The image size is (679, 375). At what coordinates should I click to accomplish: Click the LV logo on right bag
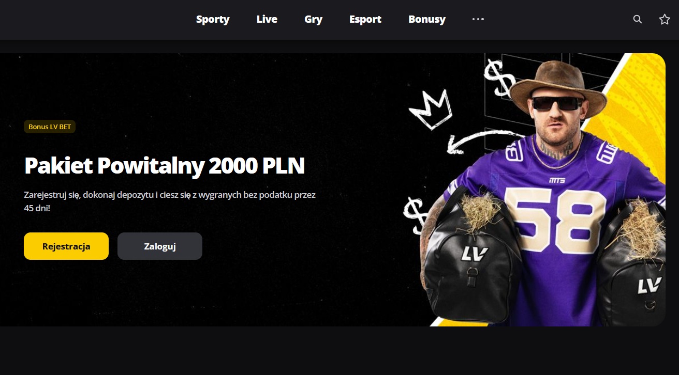tap(650, 285)
